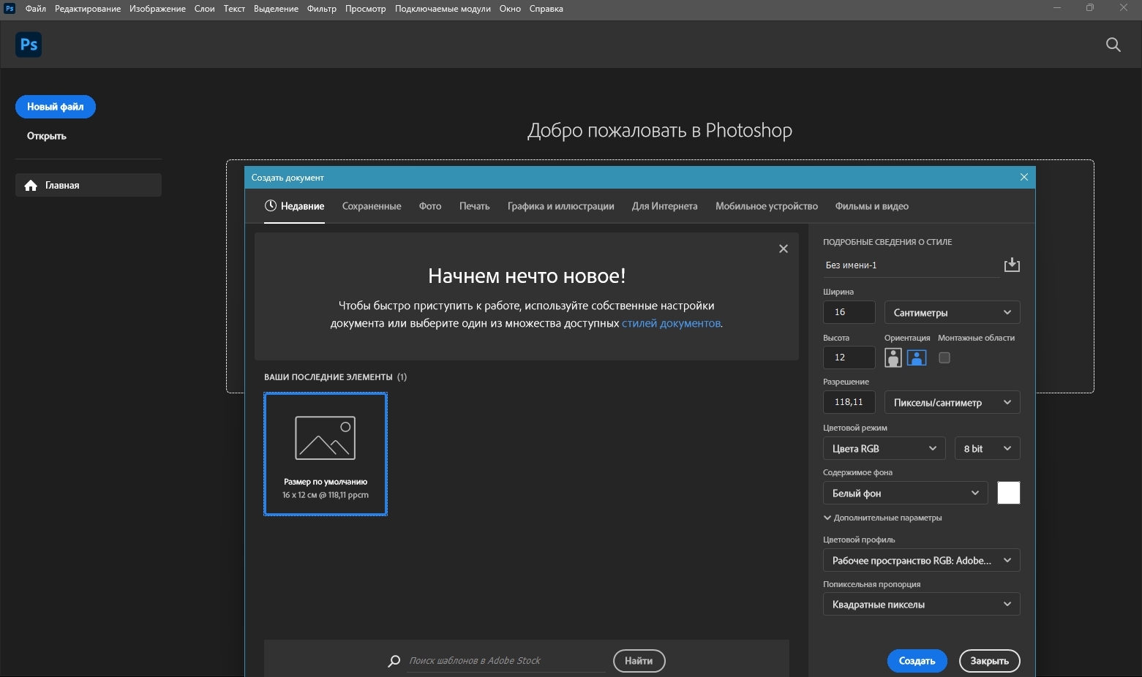Collapse 'Дополнительные параметры' section
The height and width of the screenshot is (677, 1142).
[882, 518]
